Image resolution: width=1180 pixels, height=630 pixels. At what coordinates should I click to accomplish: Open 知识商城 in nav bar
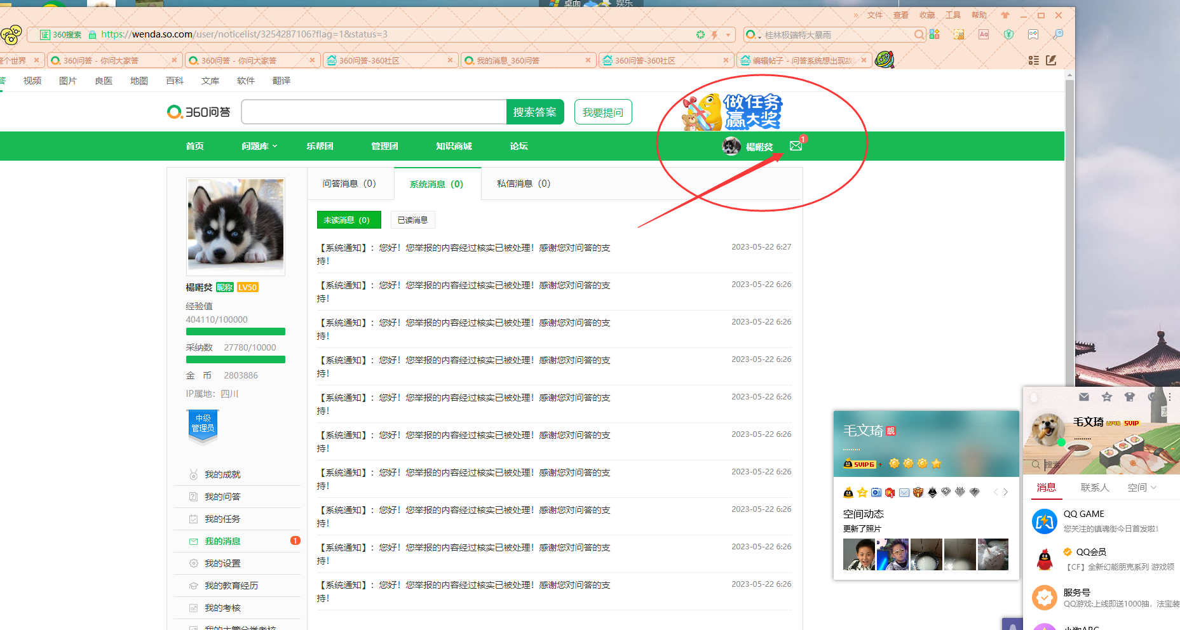click(454, 146)
